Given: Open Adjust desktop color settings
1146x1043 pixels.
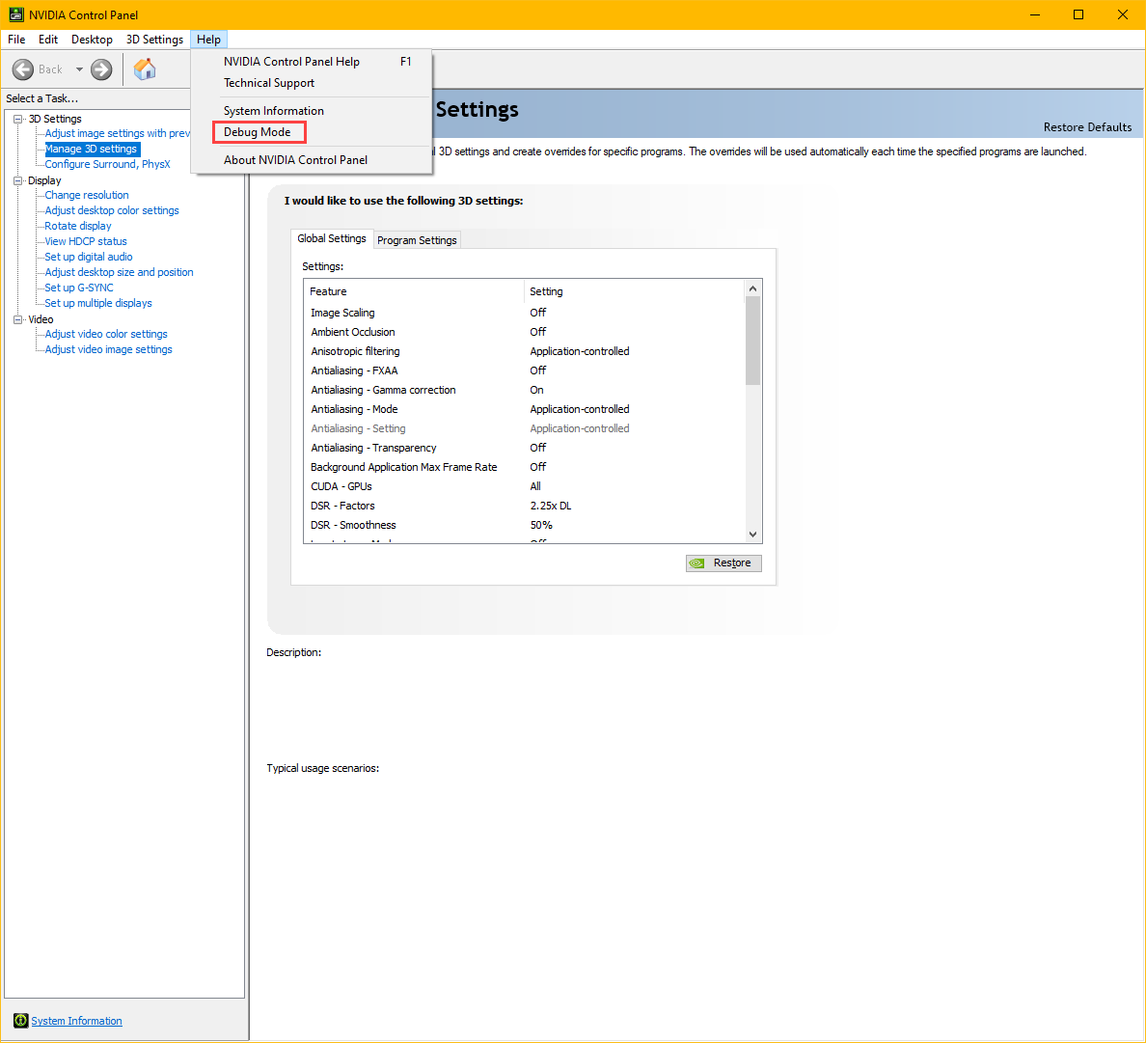Looking at the screenshot, I should tap(112, 210).
